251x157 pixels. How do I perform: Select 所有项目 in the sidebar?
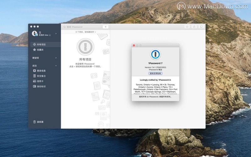coord(45,44)
